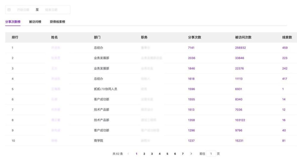Viewport: 297px width, 162px height.
Task: Switch to 获得线索榜 tab
Action: [x=57, y=22]
